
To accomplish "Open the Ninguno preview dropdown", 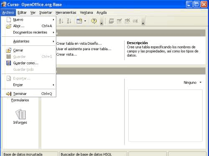I will point(192,82).
